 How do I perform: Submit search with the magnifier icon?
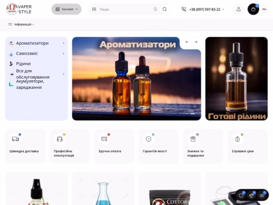point(164,9)
